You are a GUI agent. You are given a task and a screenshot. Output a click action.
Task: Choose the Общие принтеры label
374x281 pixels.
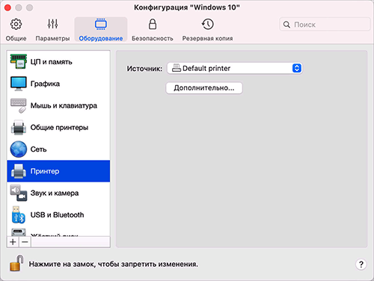(x=59, y=128)
